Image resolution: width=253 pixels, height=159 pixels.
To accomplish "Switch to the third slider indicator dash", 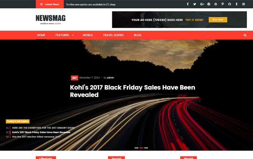I will coord(146,148).
